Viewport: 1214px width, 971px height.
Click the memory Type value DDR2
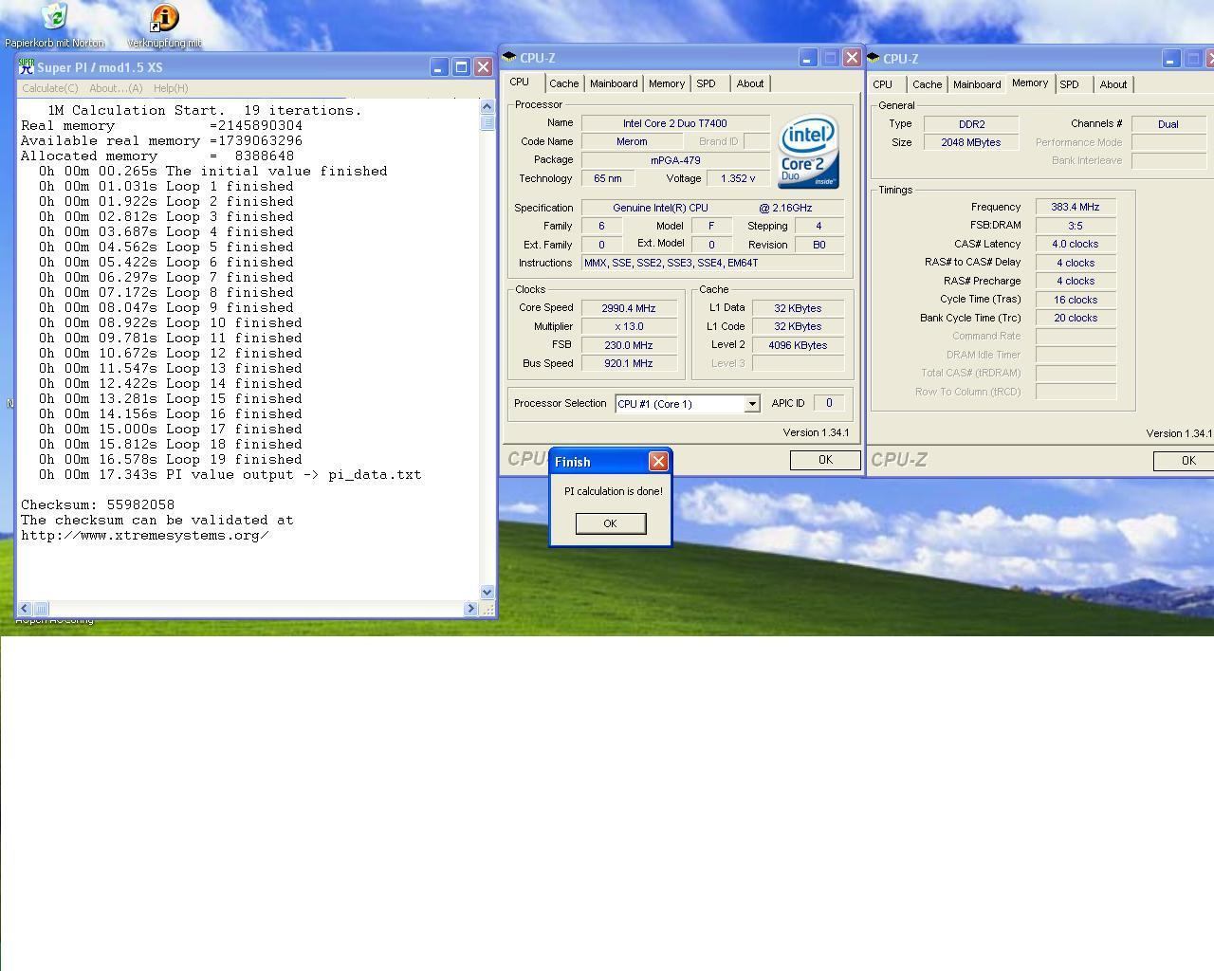pos(971,124)
